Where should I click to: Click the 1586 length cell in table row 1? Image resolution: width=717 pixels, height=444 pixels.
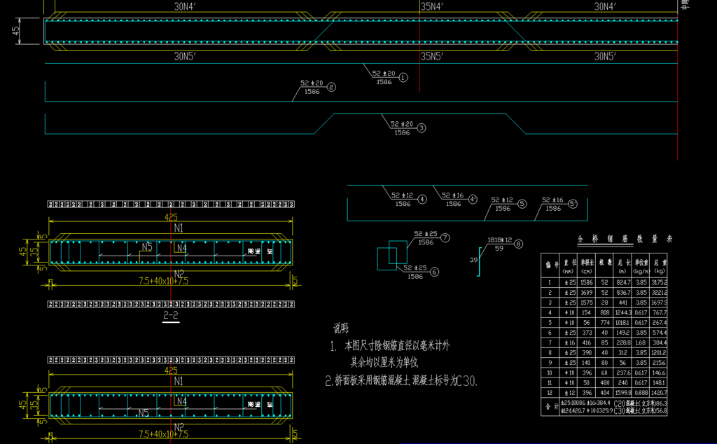pos(588,282)
